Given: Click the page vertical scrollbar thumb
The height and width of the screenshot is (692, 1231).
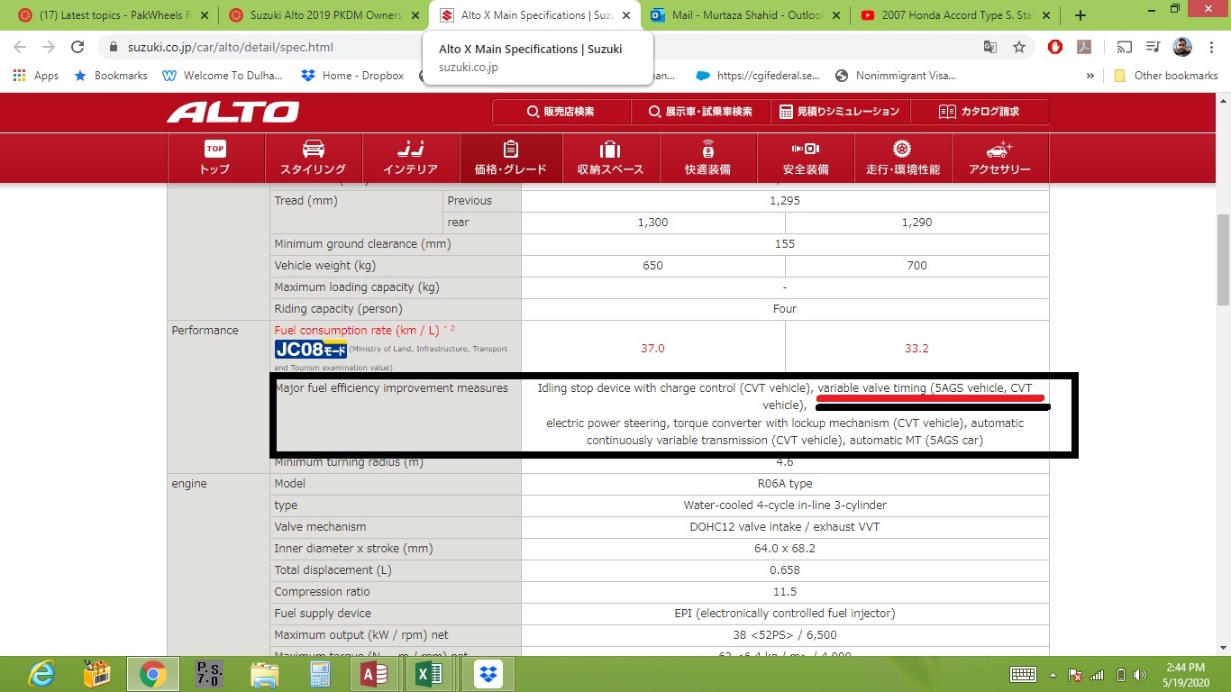Looking at the screenshot, I should pos(1223,260).
